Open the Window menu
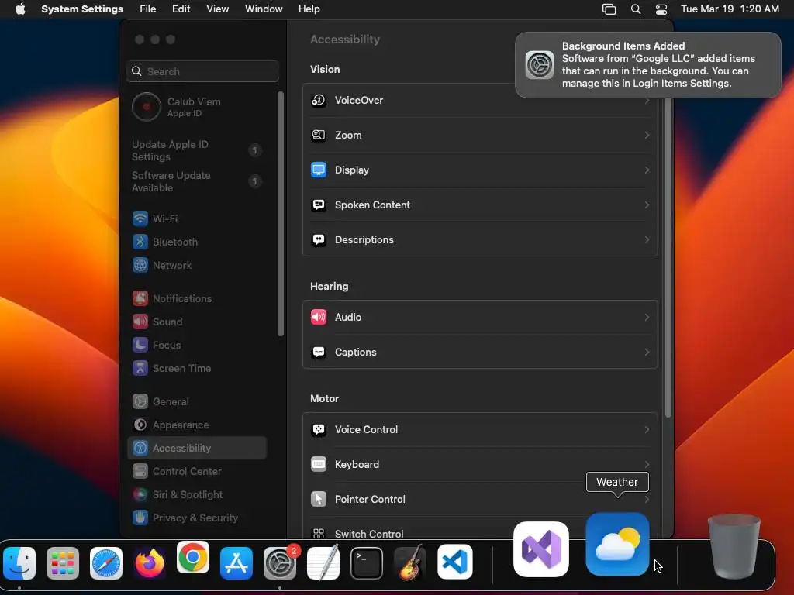The image size is (794, 595). pos(264,9)
